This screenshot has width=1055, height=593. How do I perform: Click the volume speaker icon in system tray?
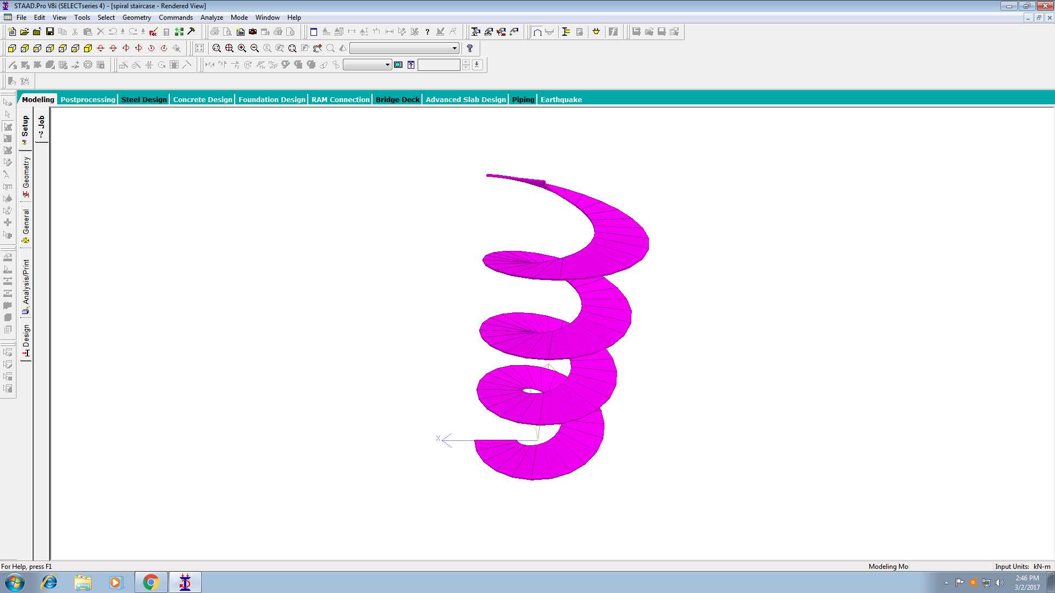[1000, 583]
